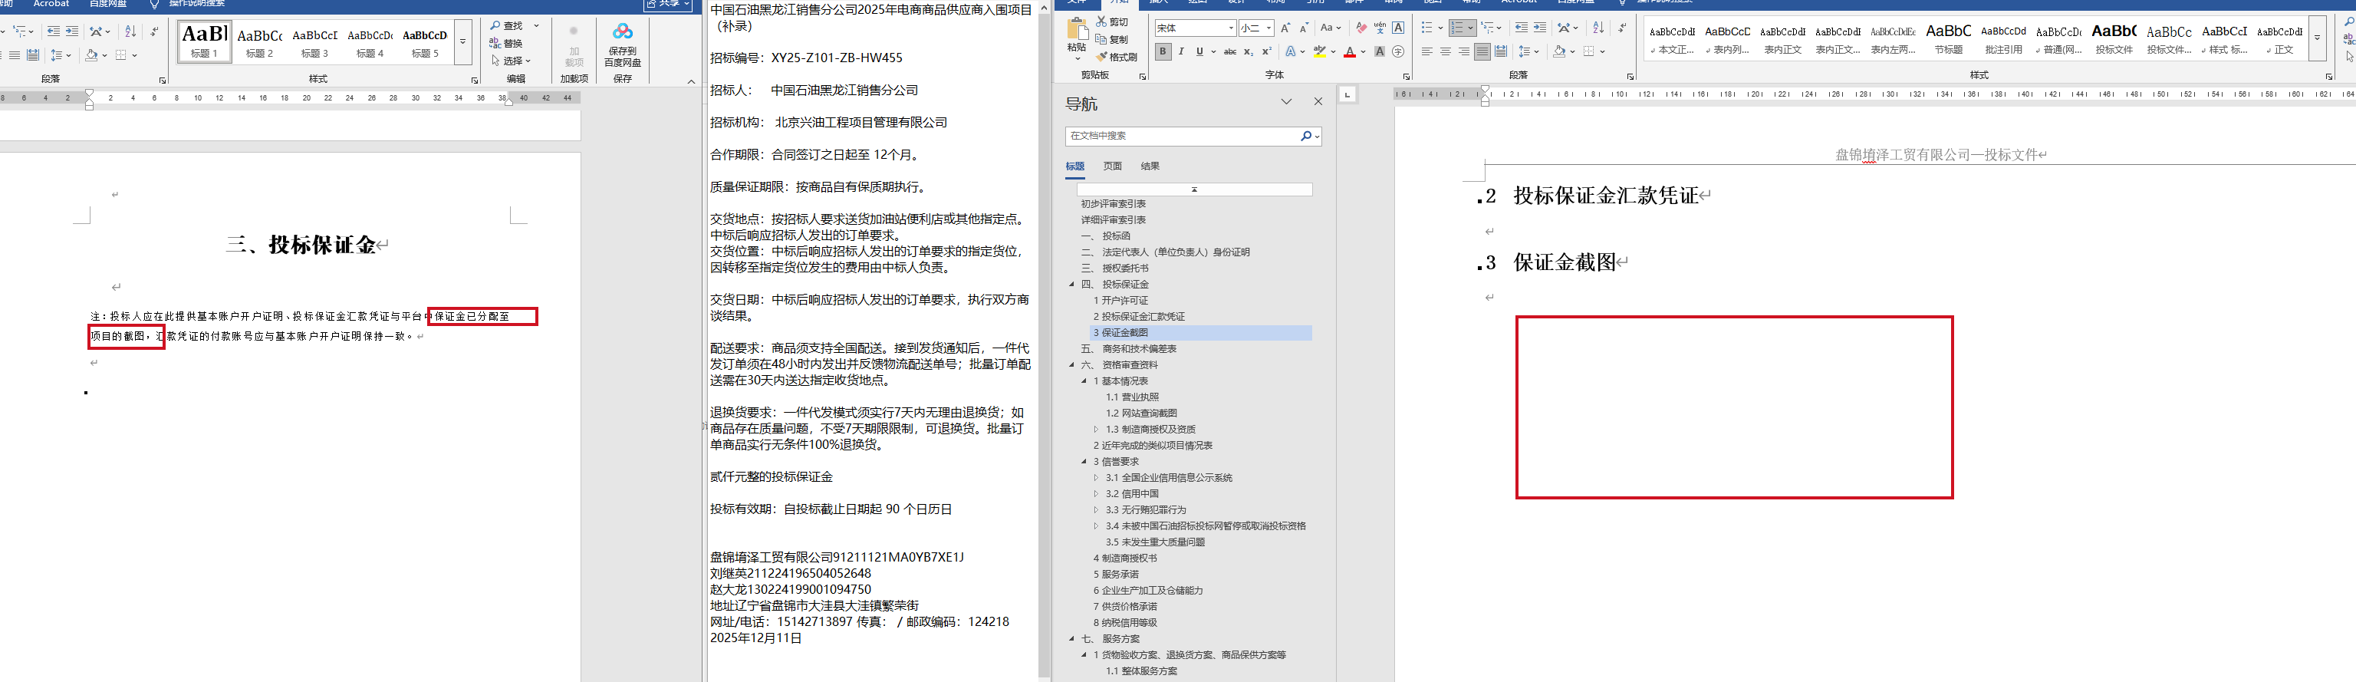Expand the styles gallery in the right window

pos(2317,39)
